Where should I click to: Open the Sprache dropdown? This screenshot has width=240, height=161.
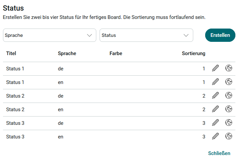pos(49,35)
